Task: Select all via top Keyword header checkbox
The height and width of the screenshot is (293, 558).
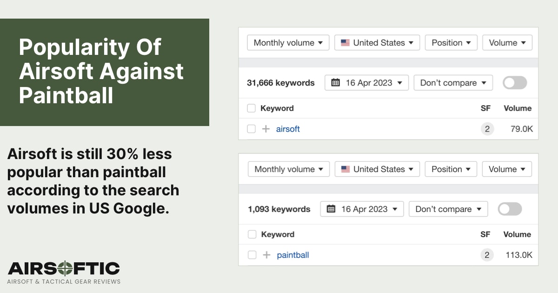Action: point(252,108)
